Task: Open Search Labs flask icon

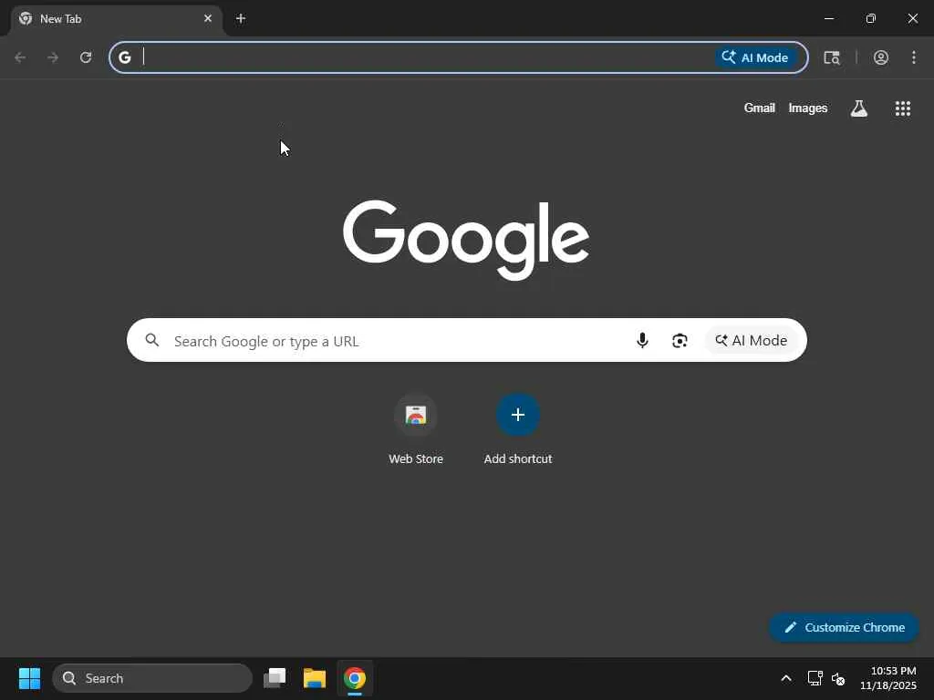Action: coord(859,108)
